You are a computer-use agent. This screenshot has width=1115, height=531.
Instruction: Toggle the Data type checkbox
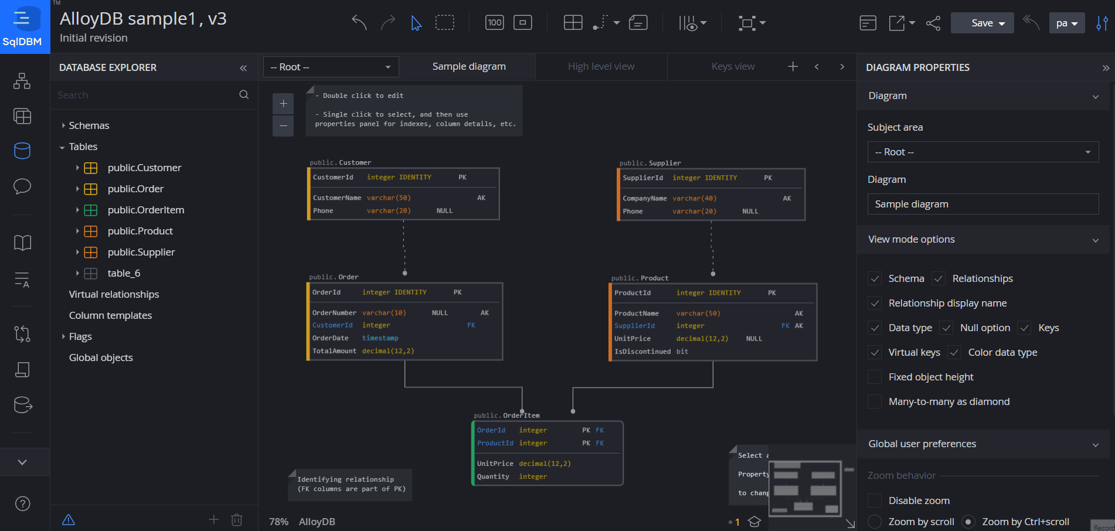point(875,328)
